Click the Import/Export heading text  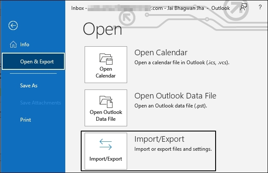tap(159, 139)
